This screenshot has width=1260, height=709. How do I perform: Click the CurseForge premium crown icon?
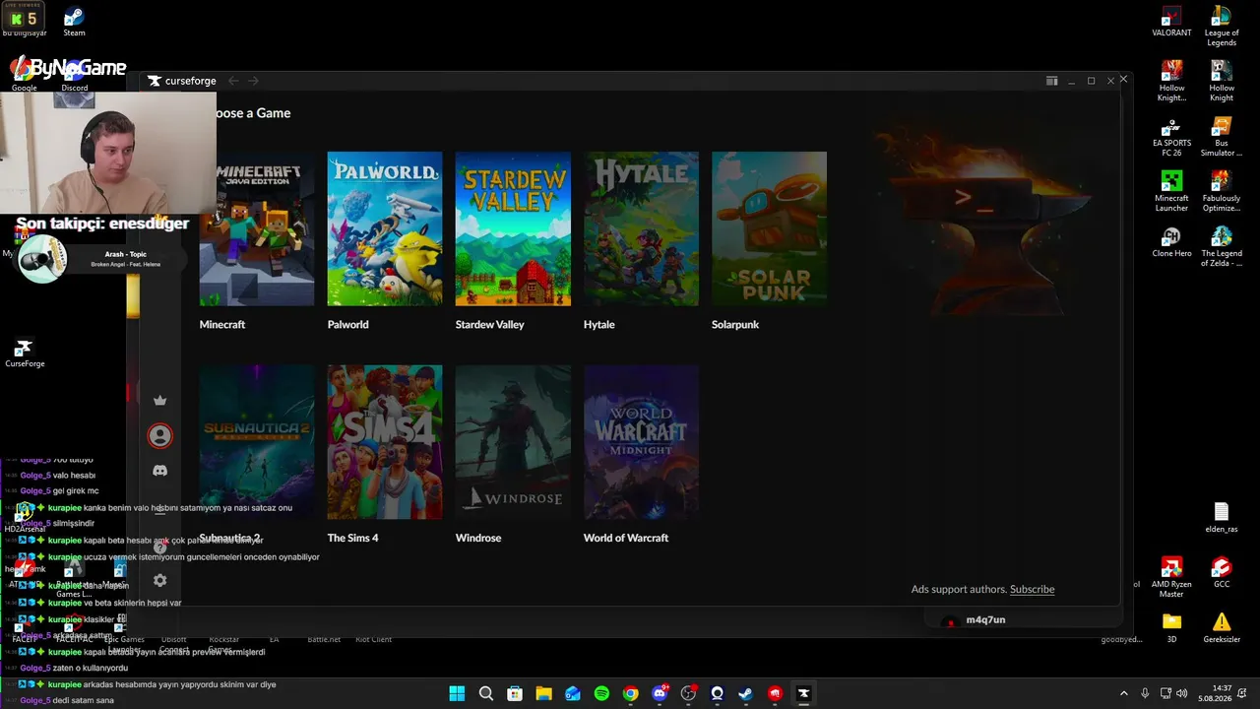click(160, 401)
